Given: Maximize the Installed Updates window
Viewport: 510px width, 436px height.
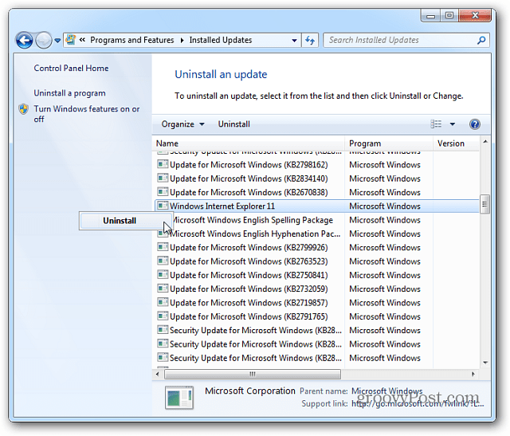Looking at the screenshot, I should [x=449, y=15].
